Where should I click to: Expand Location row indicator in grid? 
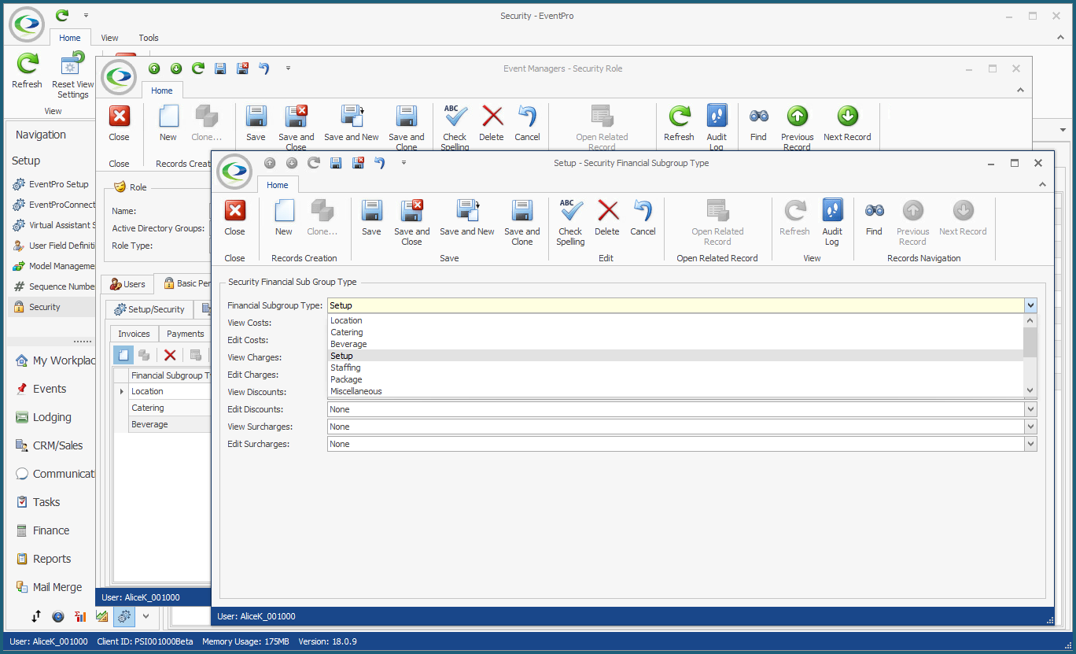[x=121, y=391]
